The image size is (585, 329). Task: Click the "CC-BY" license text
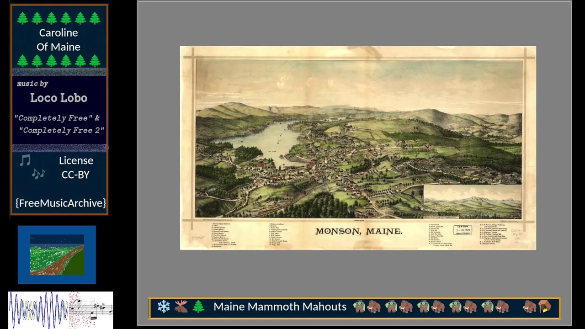tap(75, 175)
